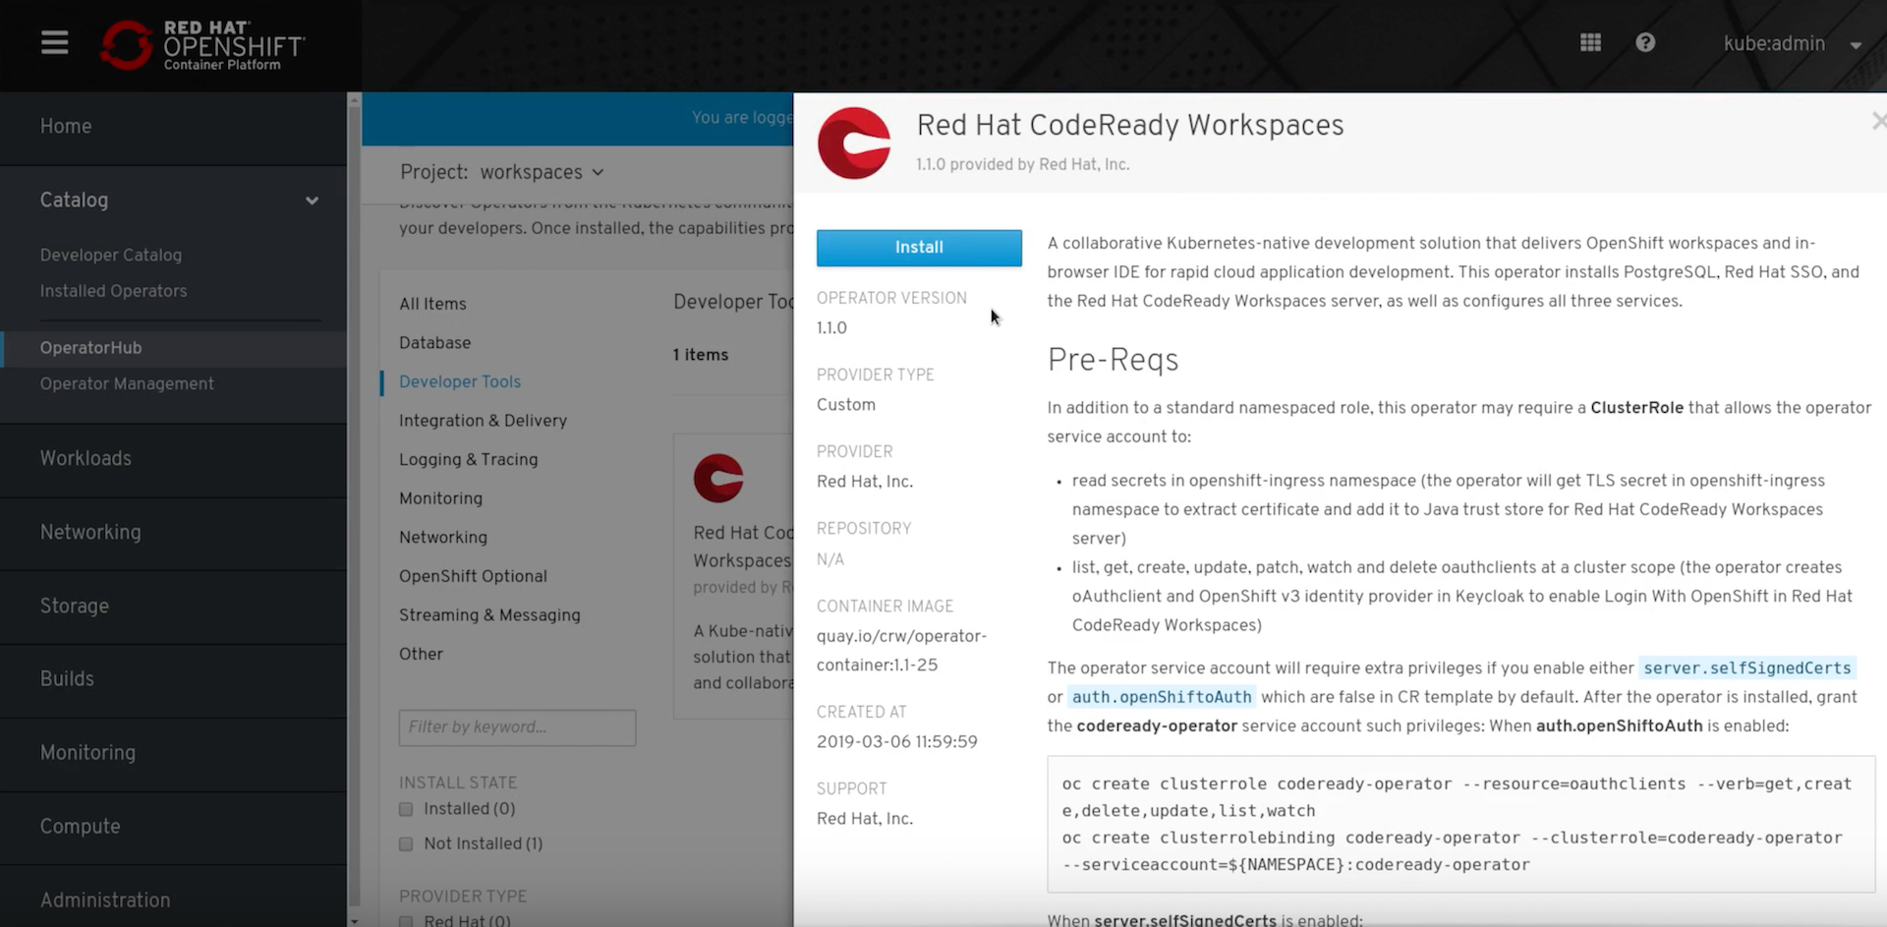Select OpenShift Optional category
This screenshot has height=927, width=1887.
(x=473, y=576)
